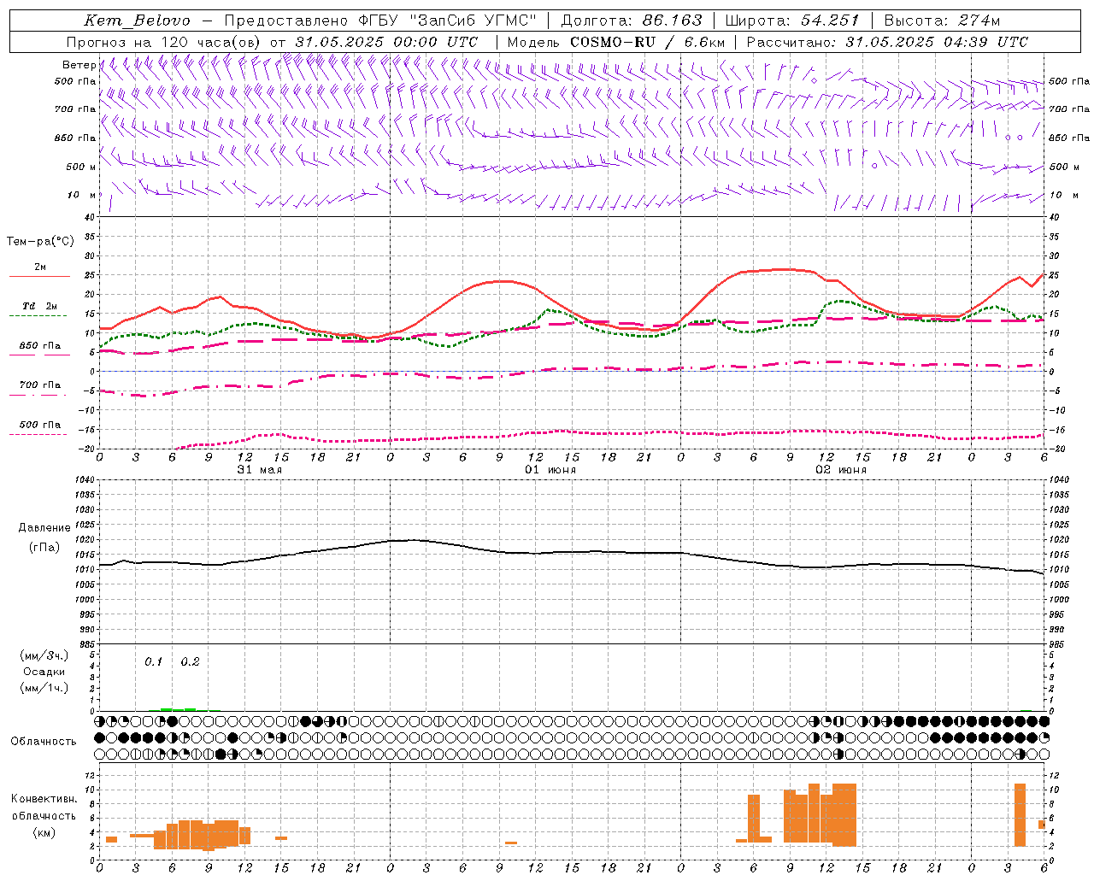Click the Давление pressure panel label

click(44, 528)
